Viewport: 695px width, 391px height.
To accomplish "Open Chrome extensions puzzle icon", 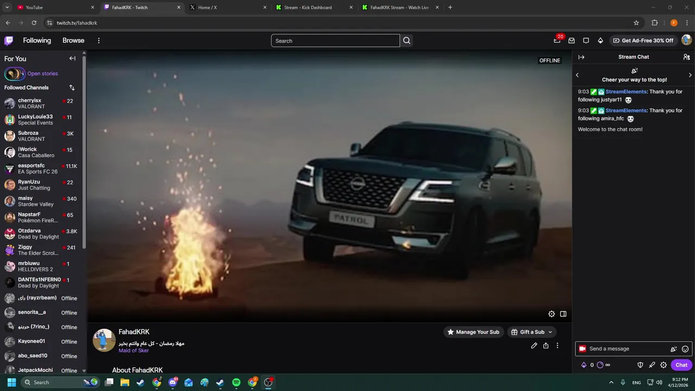I will [654, 23].
